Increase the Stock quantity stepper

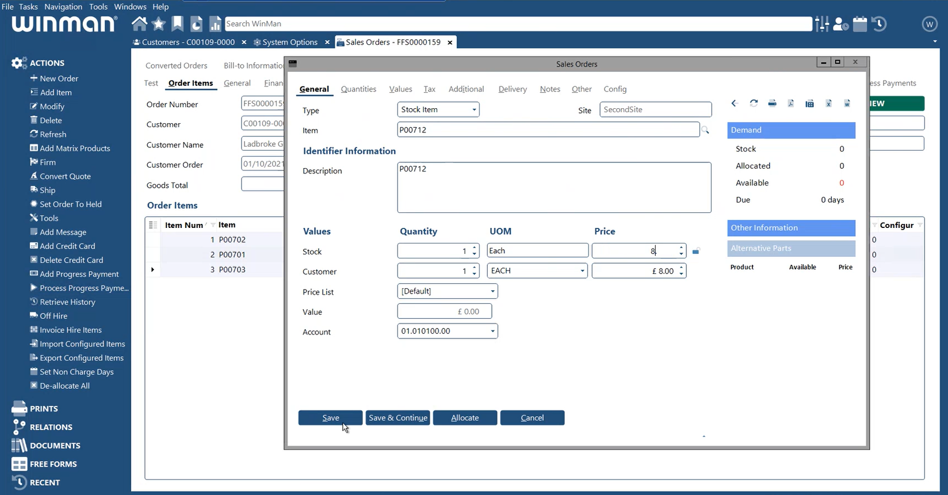[x=475, y=248]
